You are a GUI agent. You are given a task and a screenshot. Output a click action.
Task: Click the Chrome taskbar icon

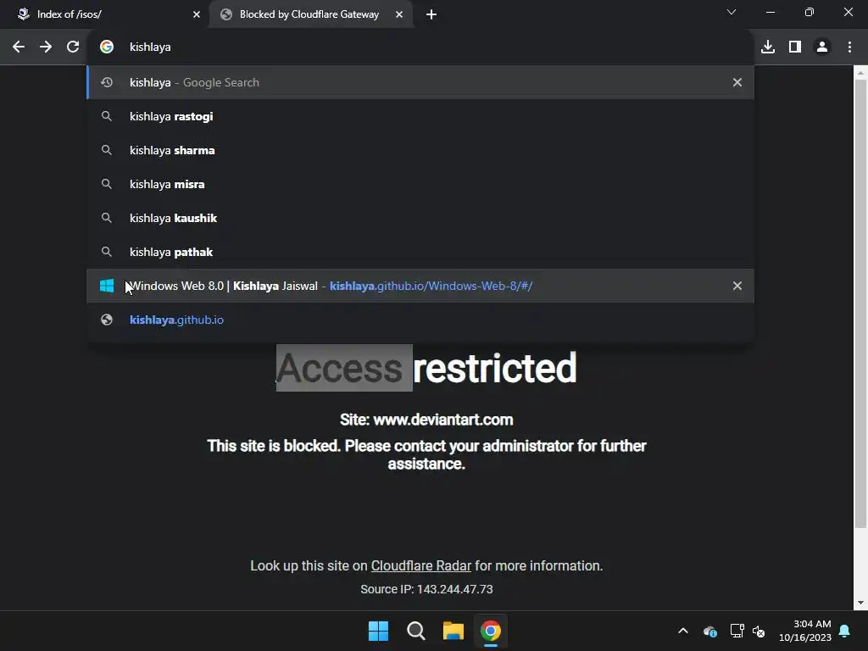click(491, 631)
